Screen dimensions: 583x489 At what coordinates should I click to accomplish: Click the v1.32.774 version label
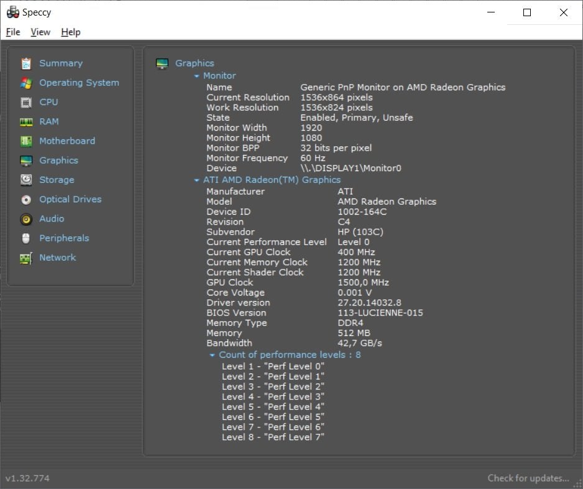pyautogui.click(x=27, y=478)
